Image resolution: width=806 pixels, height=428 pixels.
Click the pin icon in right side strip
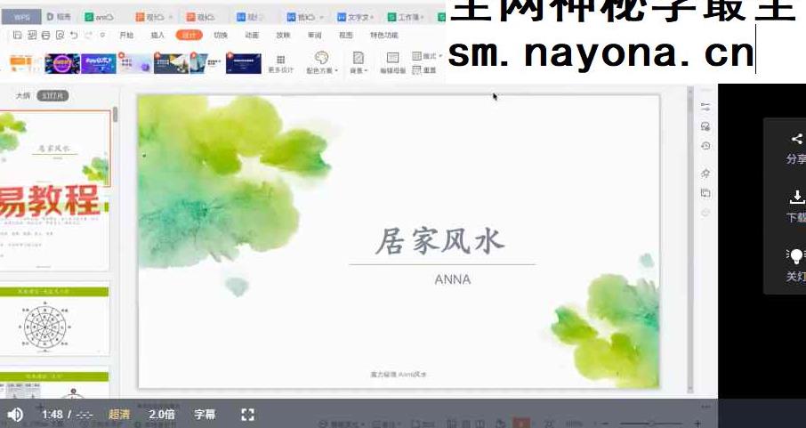[x=705, y=174]
